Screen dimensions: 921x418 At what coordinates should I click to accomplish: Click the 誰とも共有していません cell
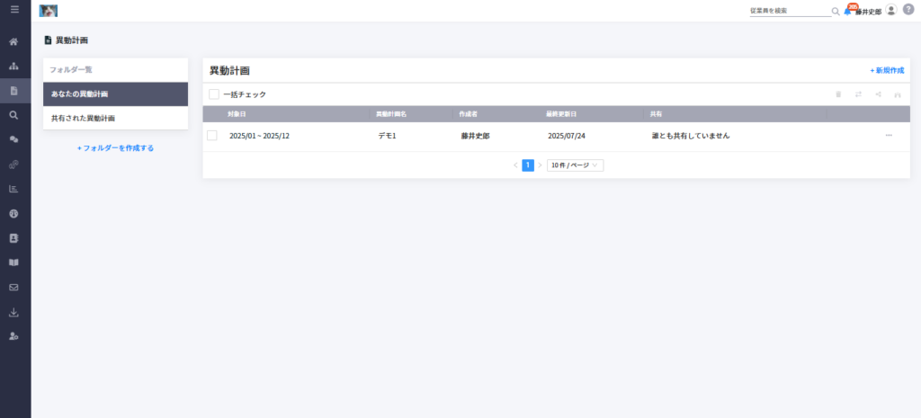pyautogui.click(x=691, y=136)
